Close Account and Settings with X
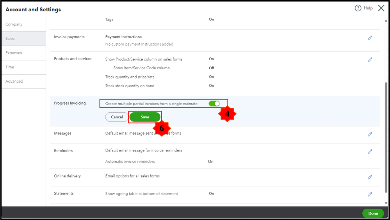Image resolution: width=390 pixels, height=220 pixels. [381, 8]
